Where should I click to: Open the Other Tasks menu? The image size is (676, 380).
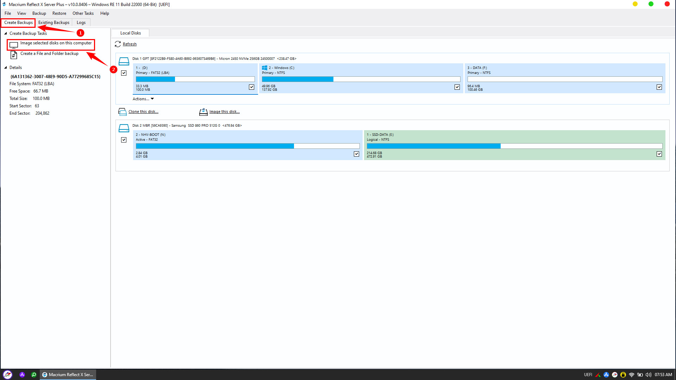pos(83,13)
